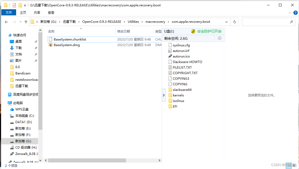Sort by the 名称 column header
The width and height of the screenshot is (299, 169).
[x=51, y=31]
